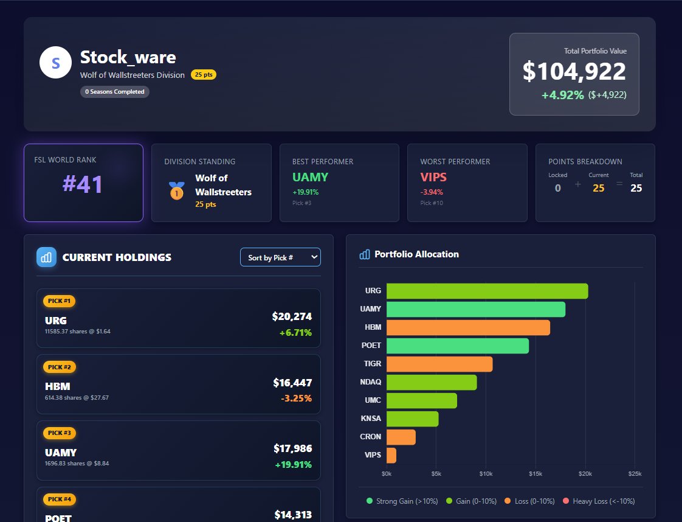
Task: Click the HBM bar in allocation chart
Action: coord(468,328)
